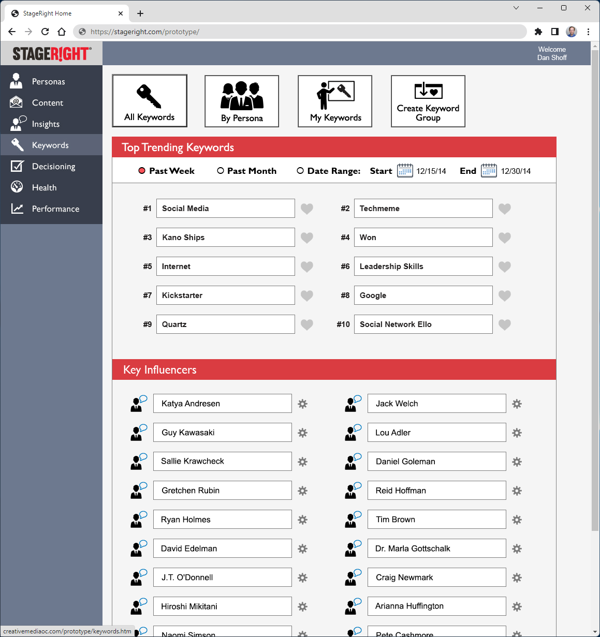Open settings gear for Sallie Krawcheck
600x637 pixels.
point(303,462)
